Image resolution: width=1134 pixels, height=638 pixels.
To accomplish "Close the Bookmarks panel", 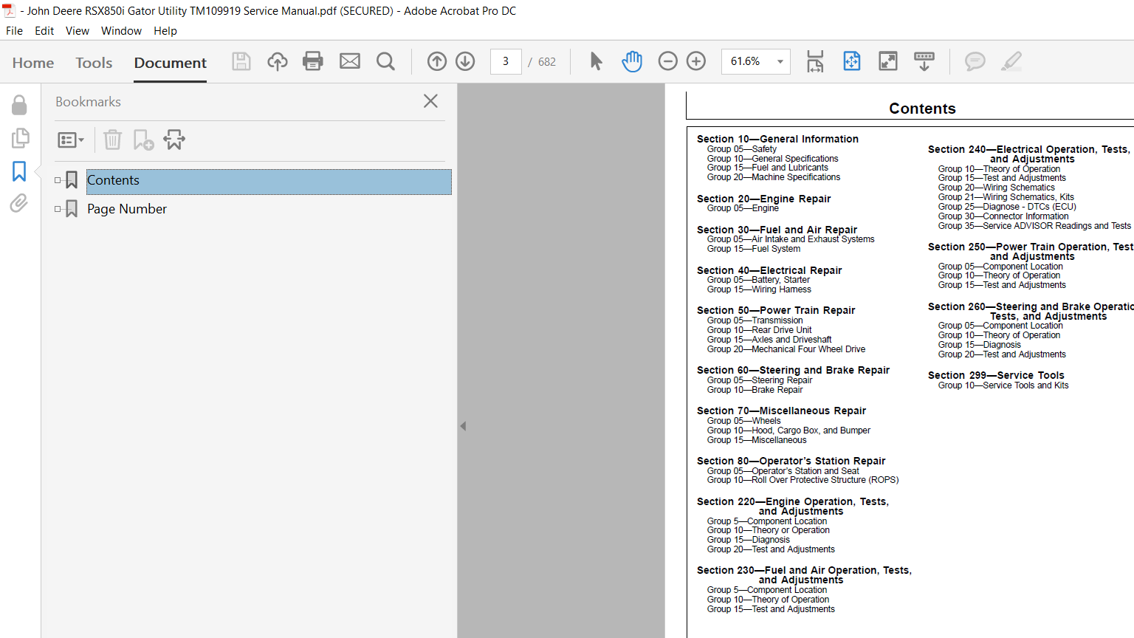I will tap(431, 101).
